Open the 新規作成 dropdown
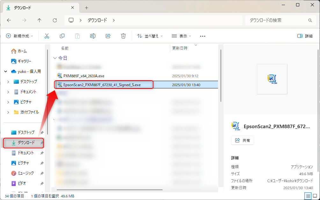Image resolution: width=320 pixels, height=200 pixels. [19, 36]
